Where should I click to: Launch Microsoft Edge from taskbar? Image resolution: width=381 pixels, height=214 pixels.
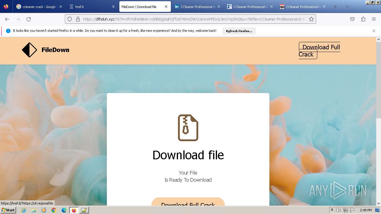click(x=64, y=210)
